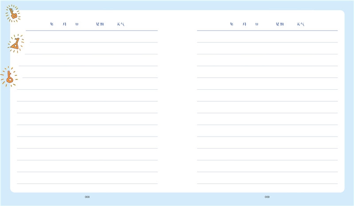
Task: Click the 天气 label on page 008
Action: tap(120, 24)
